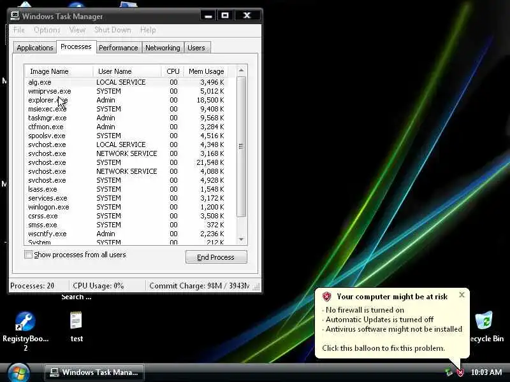The image size is (510, 382).
Task: Click Windows Task Manager taskbar button
Action: [94, 372]
